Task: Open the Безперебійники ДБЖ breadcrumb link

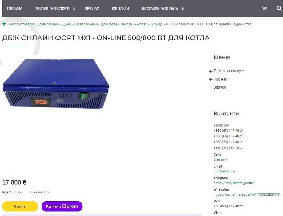Action: tap(54, 24)
